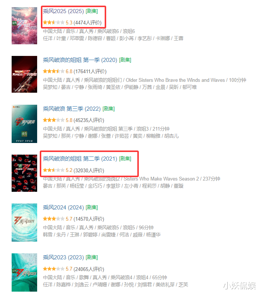Open the 乘风2023 poster thumbnail
Image resolution: width=260 pixels, height=295 pixels.
pos(24,272)
